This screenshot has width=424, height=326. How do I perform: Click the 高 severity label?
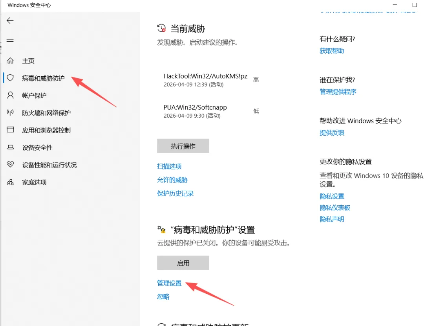(256, 80)
